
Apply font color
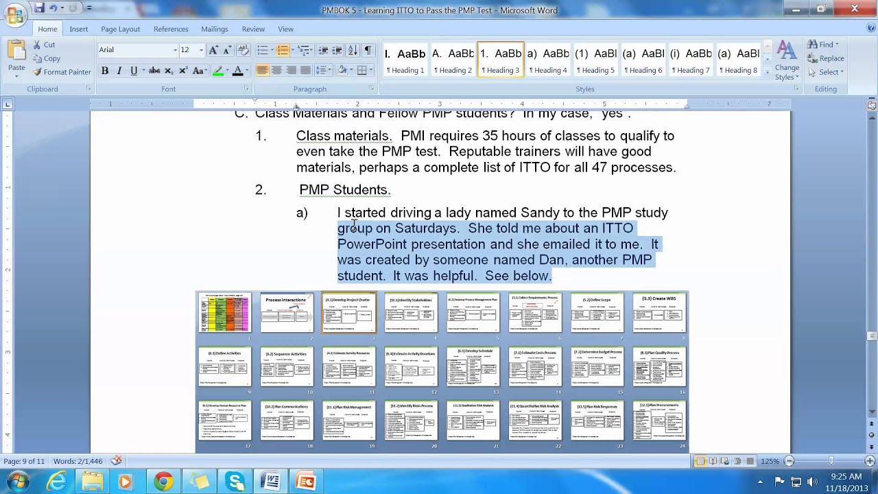click(x=237, y=71)
